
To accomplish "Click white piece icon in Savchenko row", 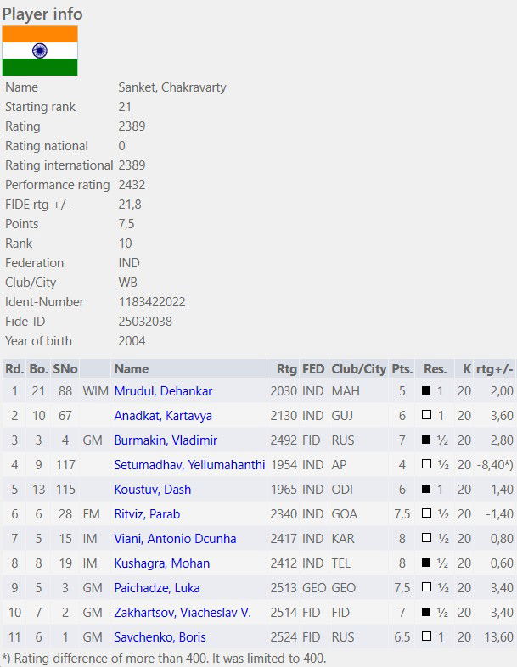I will click(x=426, y=637).
